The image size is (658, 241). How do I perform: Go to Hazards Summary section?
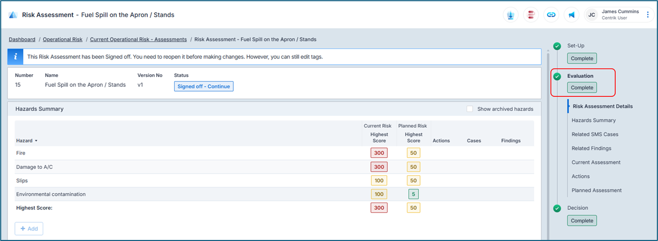point(593,120)
